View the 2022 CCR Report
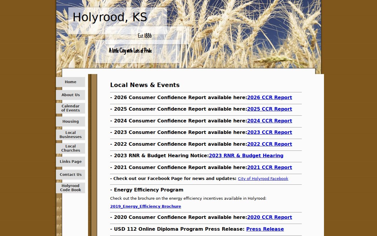Image resolution: width=377 pixels, height=236 pixels. (269, 144)
